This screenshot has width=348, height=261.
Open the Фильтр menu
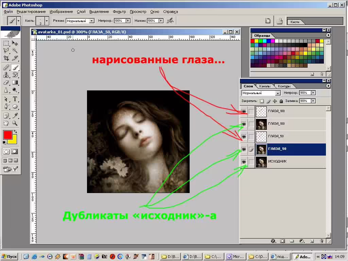[119, 12]
